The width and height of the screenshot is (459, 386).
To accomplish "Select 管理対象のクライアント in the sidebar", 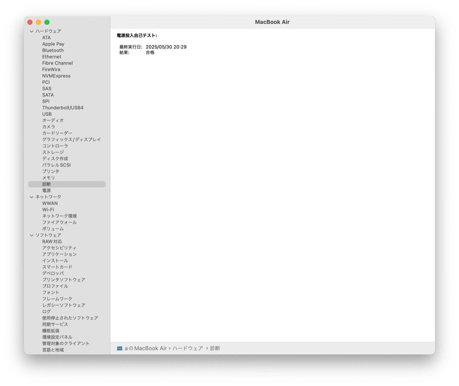I will tap(66, 344).
